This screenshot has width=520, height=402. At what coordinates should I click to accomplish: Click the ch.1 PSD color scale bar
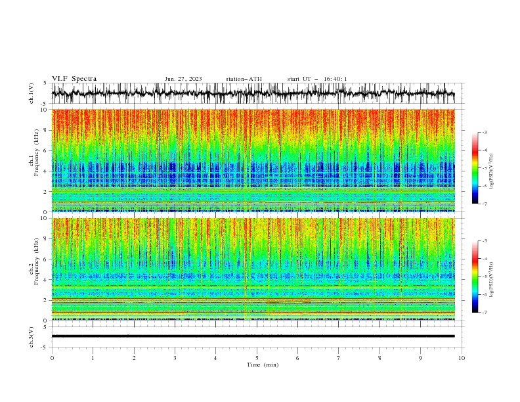coord(475,167)
